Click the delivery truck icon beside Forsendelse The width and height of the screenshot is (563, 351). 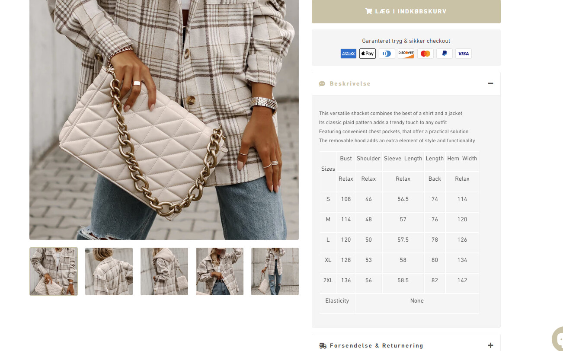323,345
